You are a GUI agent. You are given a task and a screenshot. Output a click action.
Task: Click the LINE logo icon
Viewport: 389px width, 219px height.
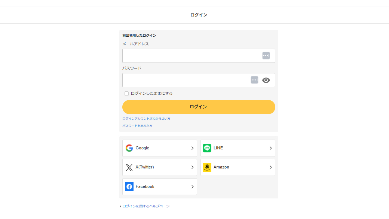click(x=207, y=148)
